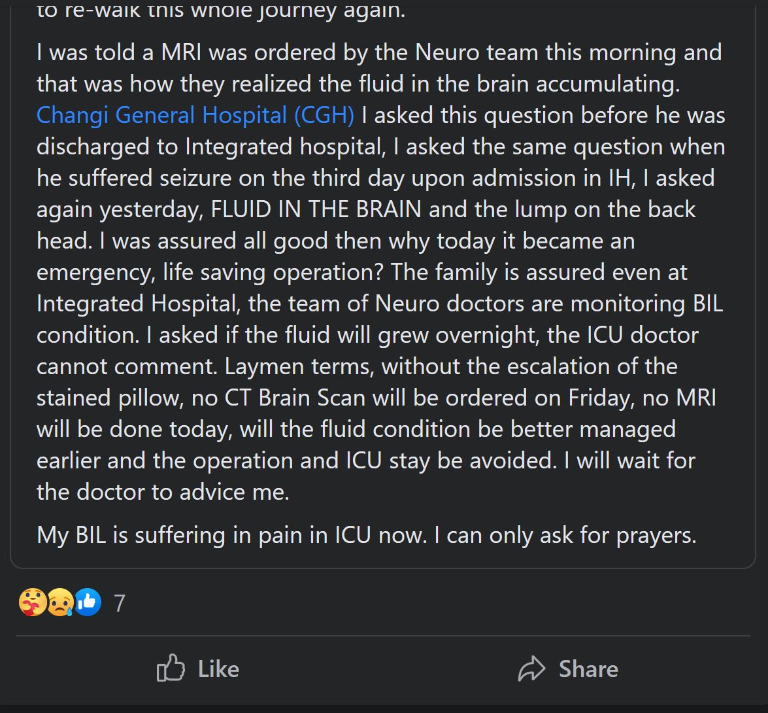Click the sad crying reaction emoji
The width and height of the screenshot is (768, 713).
tap(60, 602)
